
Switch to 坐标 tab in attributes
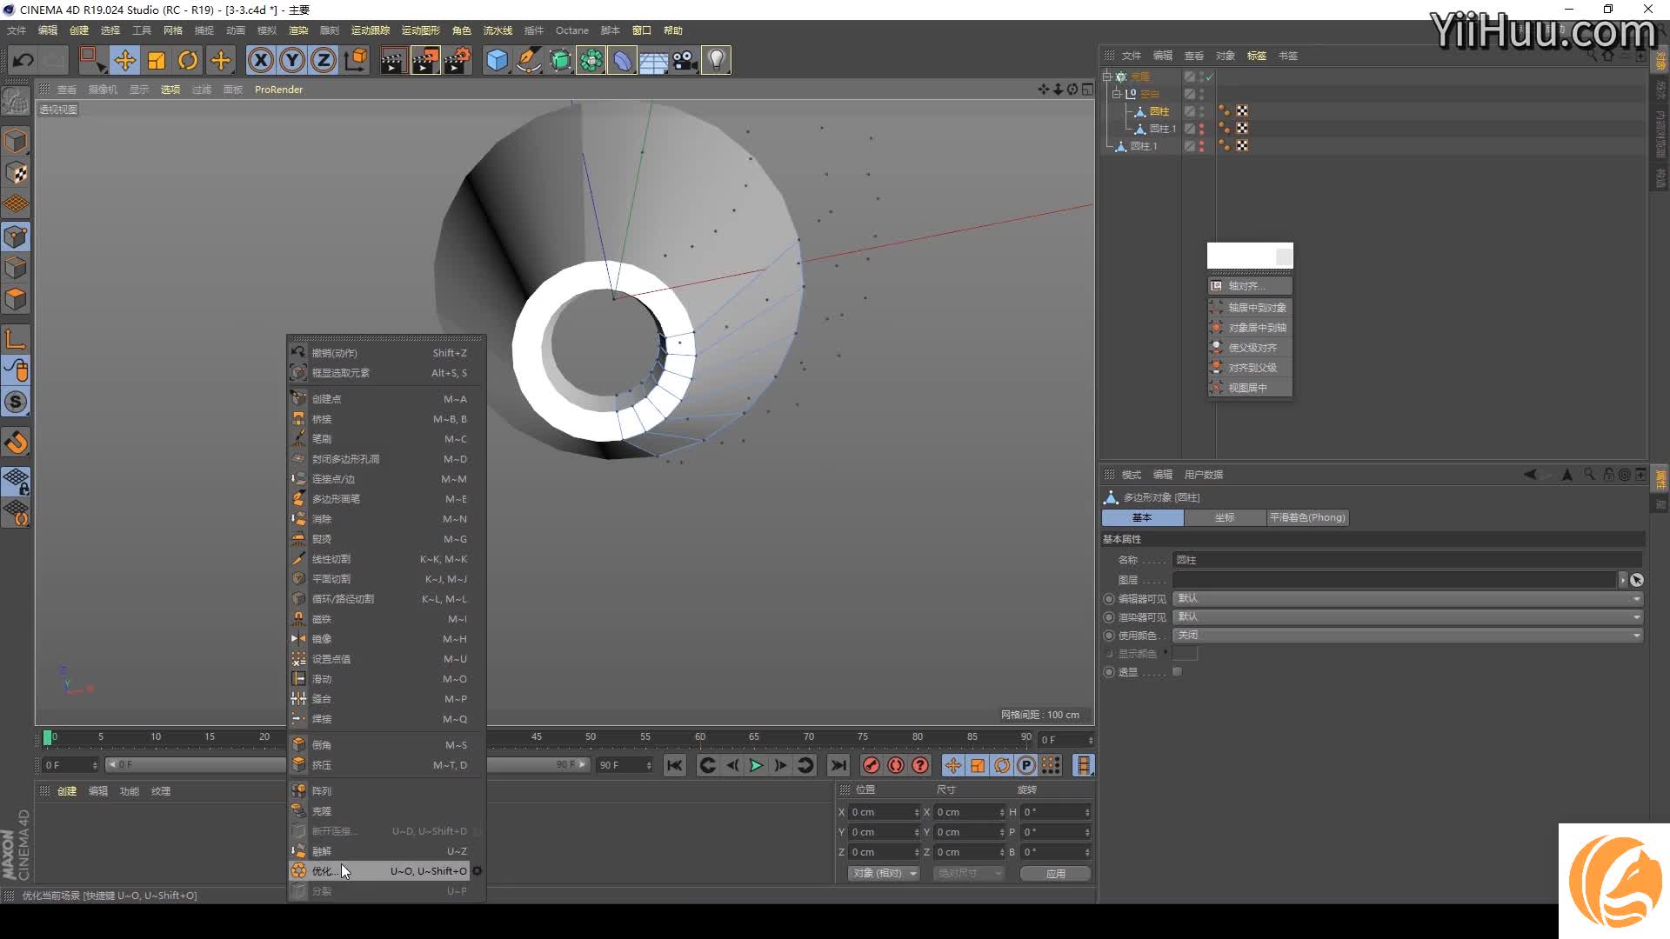coord(1225,517)
